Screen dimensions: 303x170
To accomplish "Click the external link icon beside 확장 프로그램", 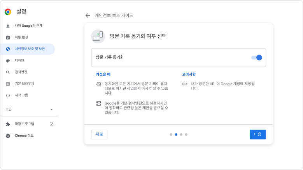I will (x=51, y=124).
